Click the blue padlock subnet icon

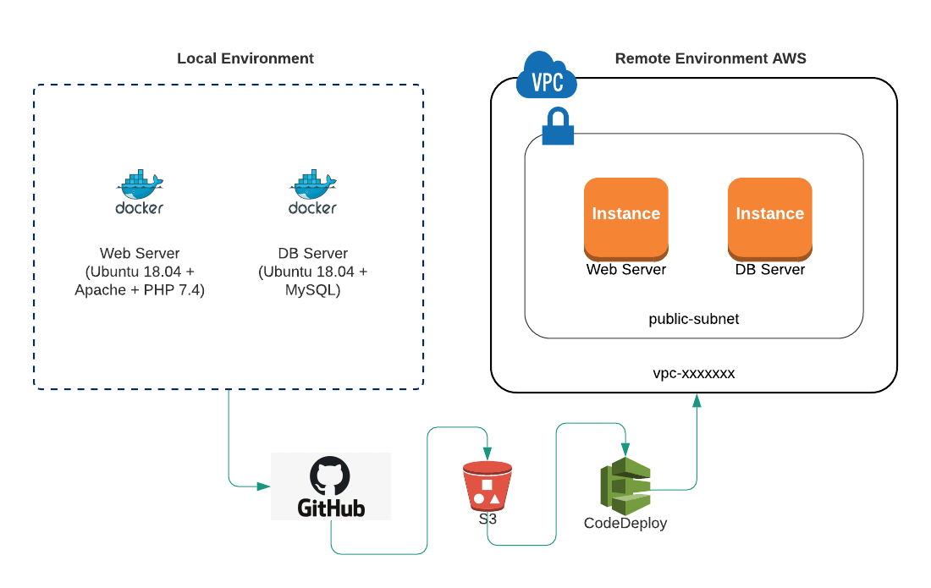[x=558, y=126]
